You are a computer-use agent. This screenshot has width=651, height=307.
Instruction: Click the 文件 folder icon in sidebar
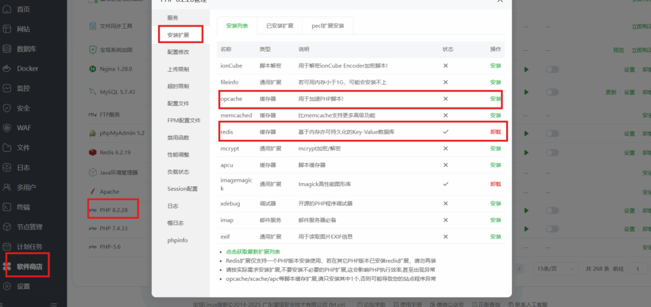point(6,147)
